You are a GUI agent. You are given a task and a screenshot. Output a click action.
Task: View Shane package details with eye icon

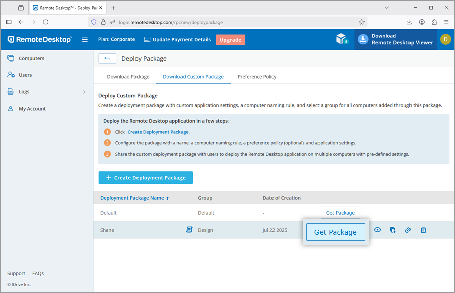(x=377, y=230)
